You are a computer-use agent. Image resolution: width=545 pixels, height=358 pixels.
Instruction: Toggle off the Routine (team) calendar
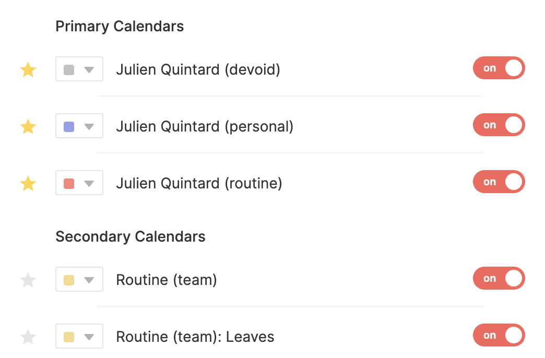(x=499, y=279)
